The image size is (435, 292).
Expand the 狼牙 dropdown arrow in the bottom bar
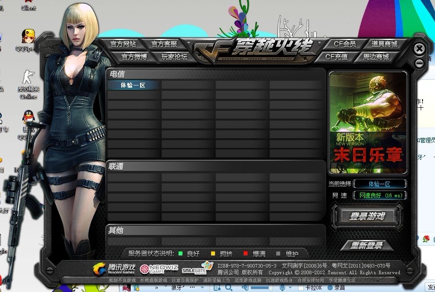203,288
